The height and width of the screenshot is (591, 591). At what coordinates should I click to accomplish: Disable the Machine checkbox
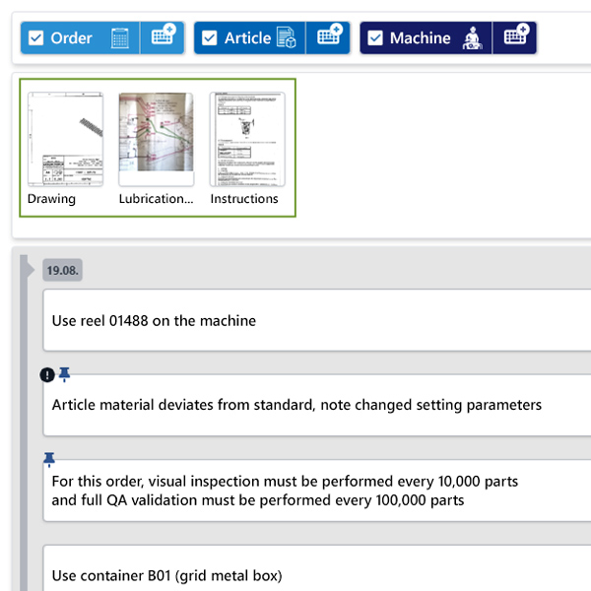coord(375,38)
